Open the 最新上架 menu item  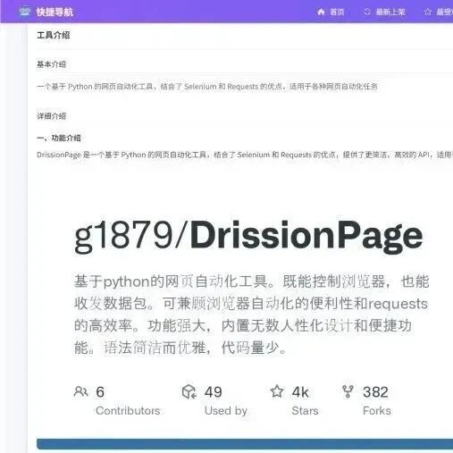click(390, 12)
